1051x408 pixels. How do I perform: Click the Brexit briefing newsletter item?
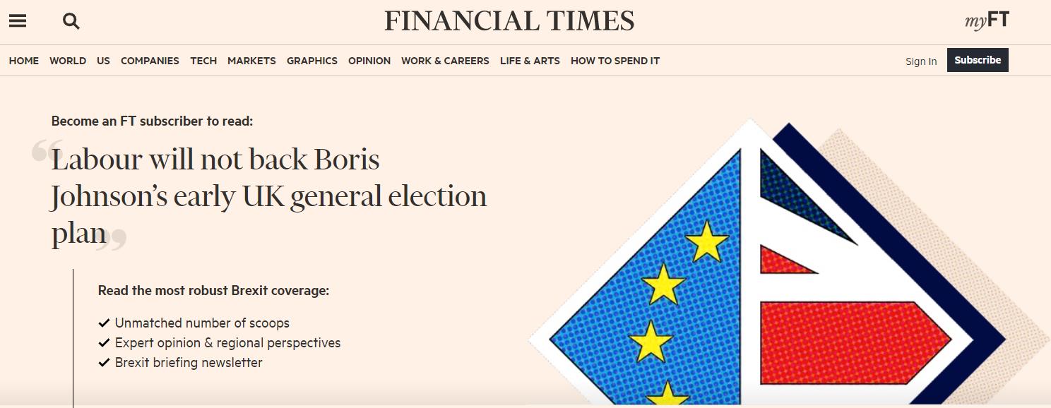pyautogui.click(x=189, y=363)
